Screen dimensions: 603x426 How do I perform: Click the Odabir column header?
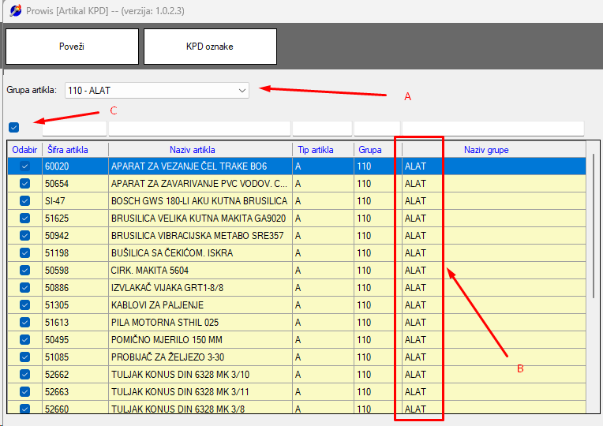pyautogui.click(x=24, y=150)
